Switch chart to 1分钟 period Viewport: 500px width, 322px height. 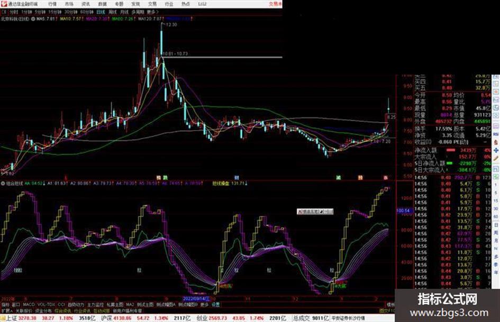point(26,12)
